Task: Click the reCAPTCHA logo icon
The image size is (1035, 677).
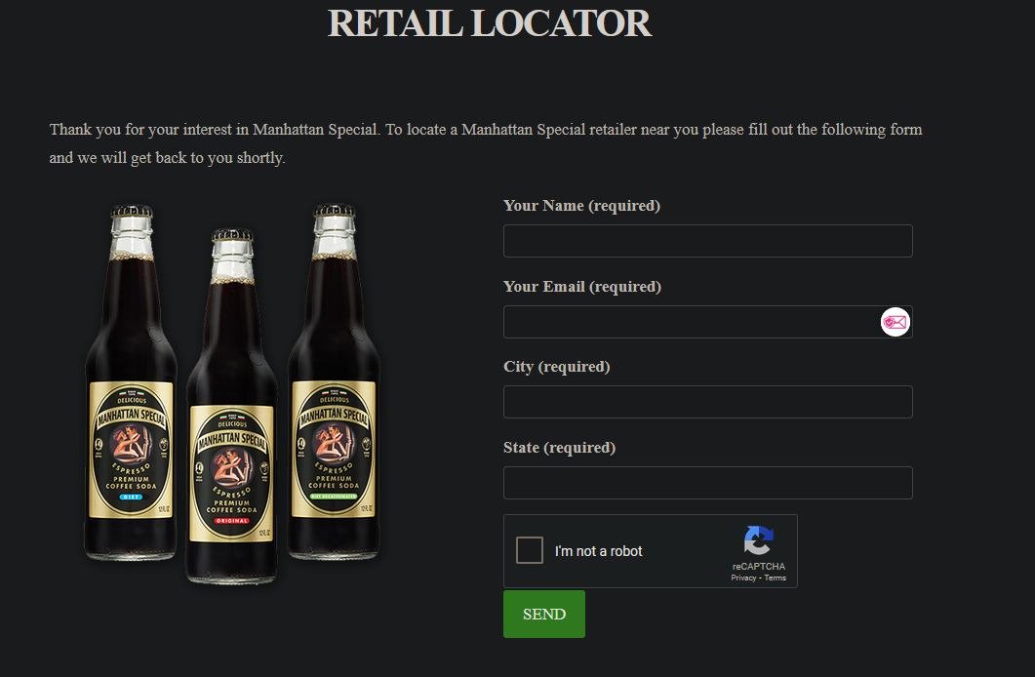Action: (758, 540)
